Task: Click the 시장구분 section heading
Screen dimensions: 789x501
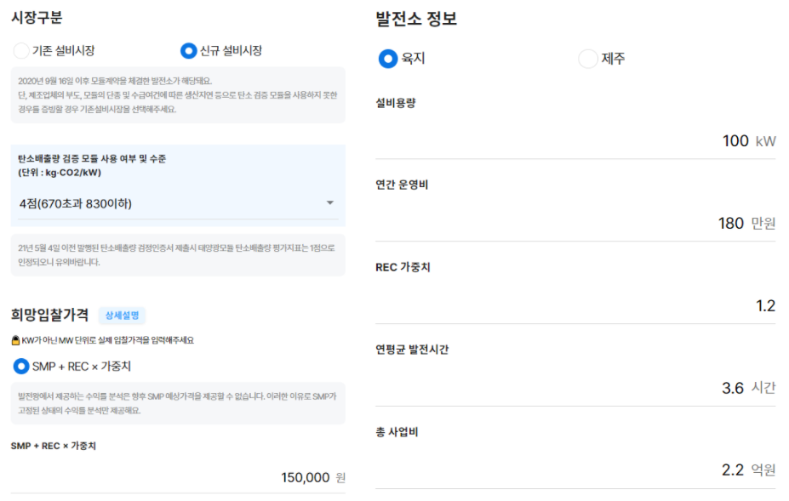Action: [x=36, y=17]
